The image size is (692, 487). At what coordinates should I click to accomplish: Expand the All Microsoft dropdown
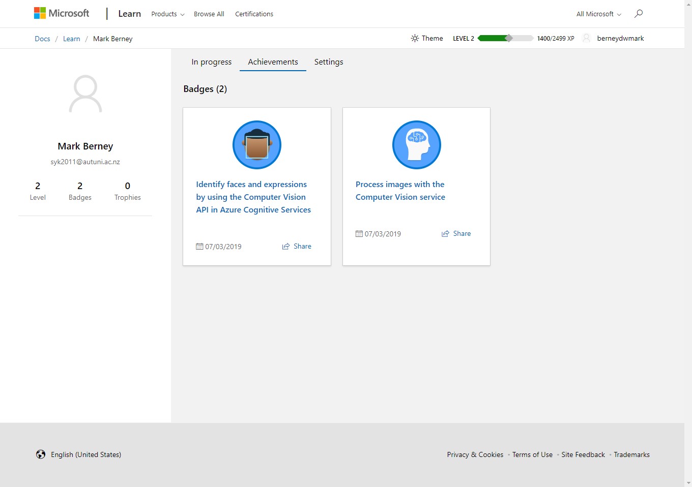pos(599,14)
